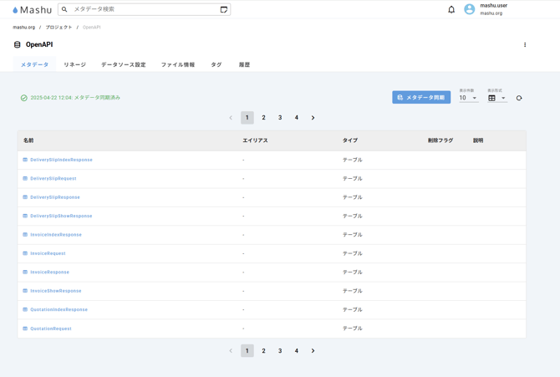The image size is (560, 377).
Task: Click the table icon next to DeliverySlipIndexResponse
Action: 25,160
